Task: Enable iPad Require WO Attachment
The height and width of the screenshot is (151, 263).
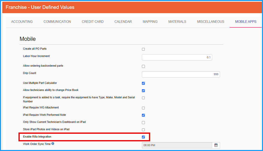Action: pos(143,108)
